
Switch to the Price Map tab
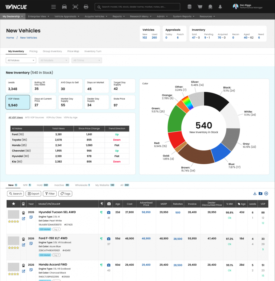[x=73, y=51]
